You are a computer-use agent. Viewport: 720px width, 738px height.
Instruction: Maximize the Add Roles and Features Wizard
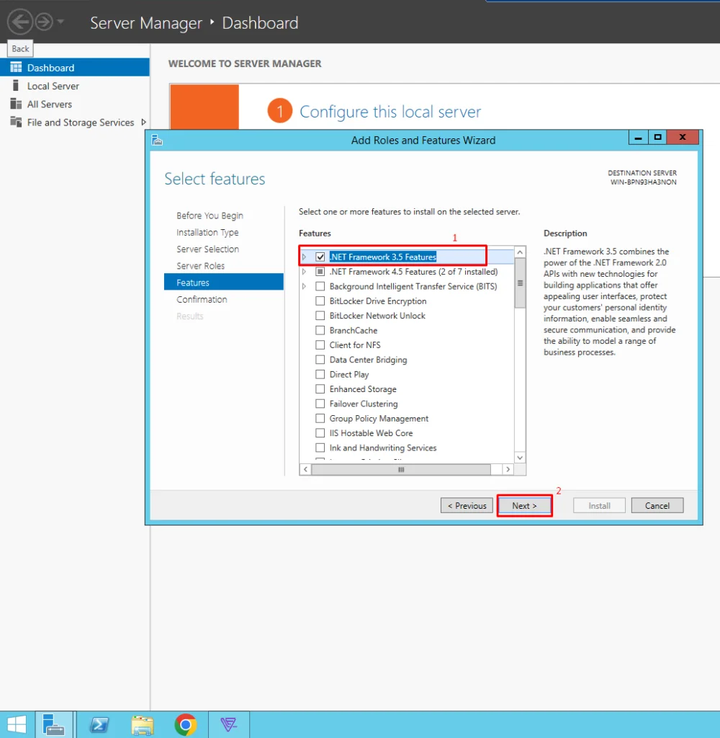coord(657,138)
